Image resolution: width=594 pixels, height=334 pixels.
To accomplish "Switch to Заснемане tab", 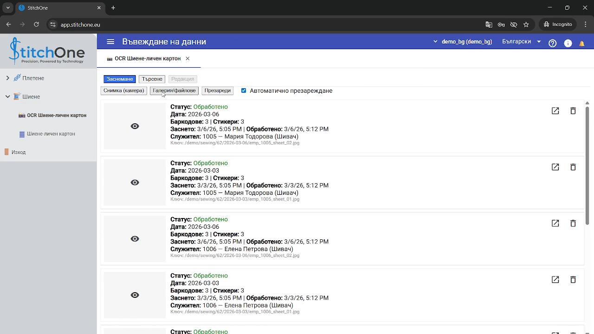I will tap(120, 79).
